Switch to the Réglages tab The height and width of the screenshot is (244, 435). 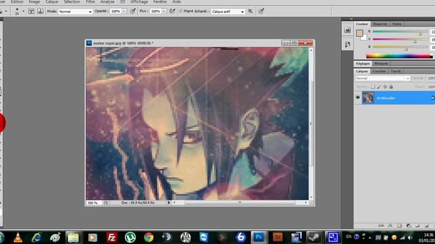[363, 64]
